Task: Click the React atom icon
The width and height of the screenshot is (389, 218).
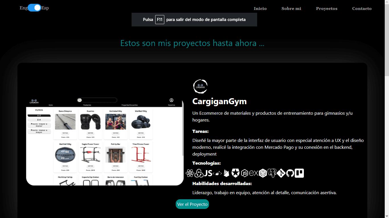Action: [190, 173]
